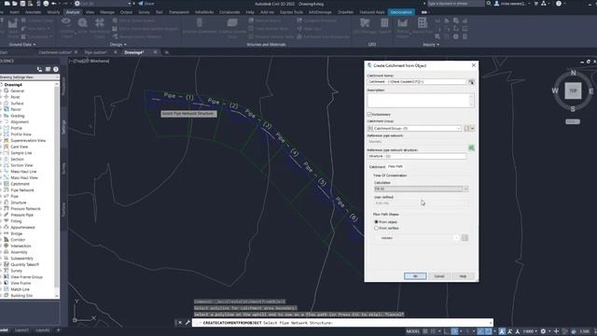
Task: Open the Analyze ribbon tab
Action: pyautogui.click(x=73, y=12)
